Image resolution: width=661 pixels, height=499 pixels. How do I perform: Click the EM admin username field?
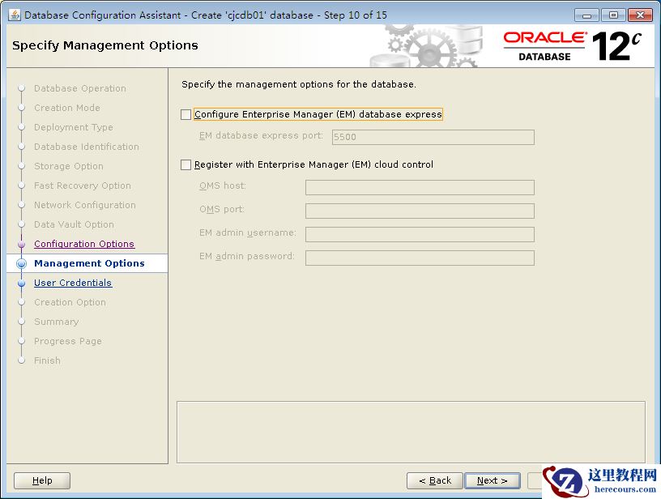(420, 234)
